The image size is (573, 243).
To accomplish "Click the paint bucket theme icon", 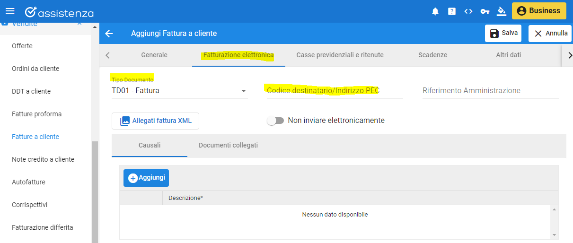I will tap(502, 11).
